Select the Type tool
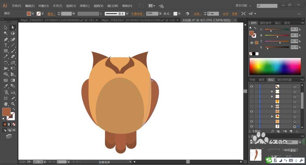Screen dimensions: 306x165 (x=6, y=45)
